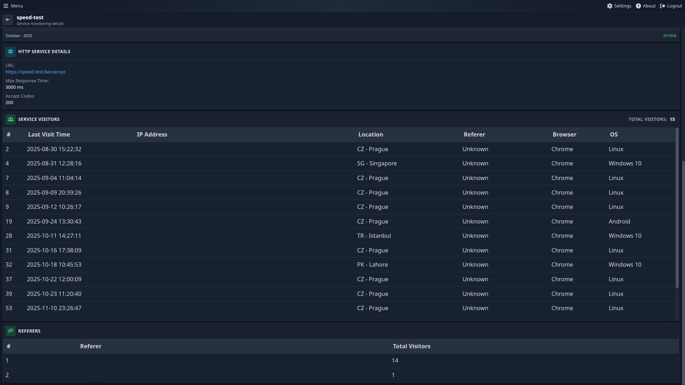Click the Last Visit Time column header
The width and height of the screenshot is (685, 385).
click(x=49, y=134)
